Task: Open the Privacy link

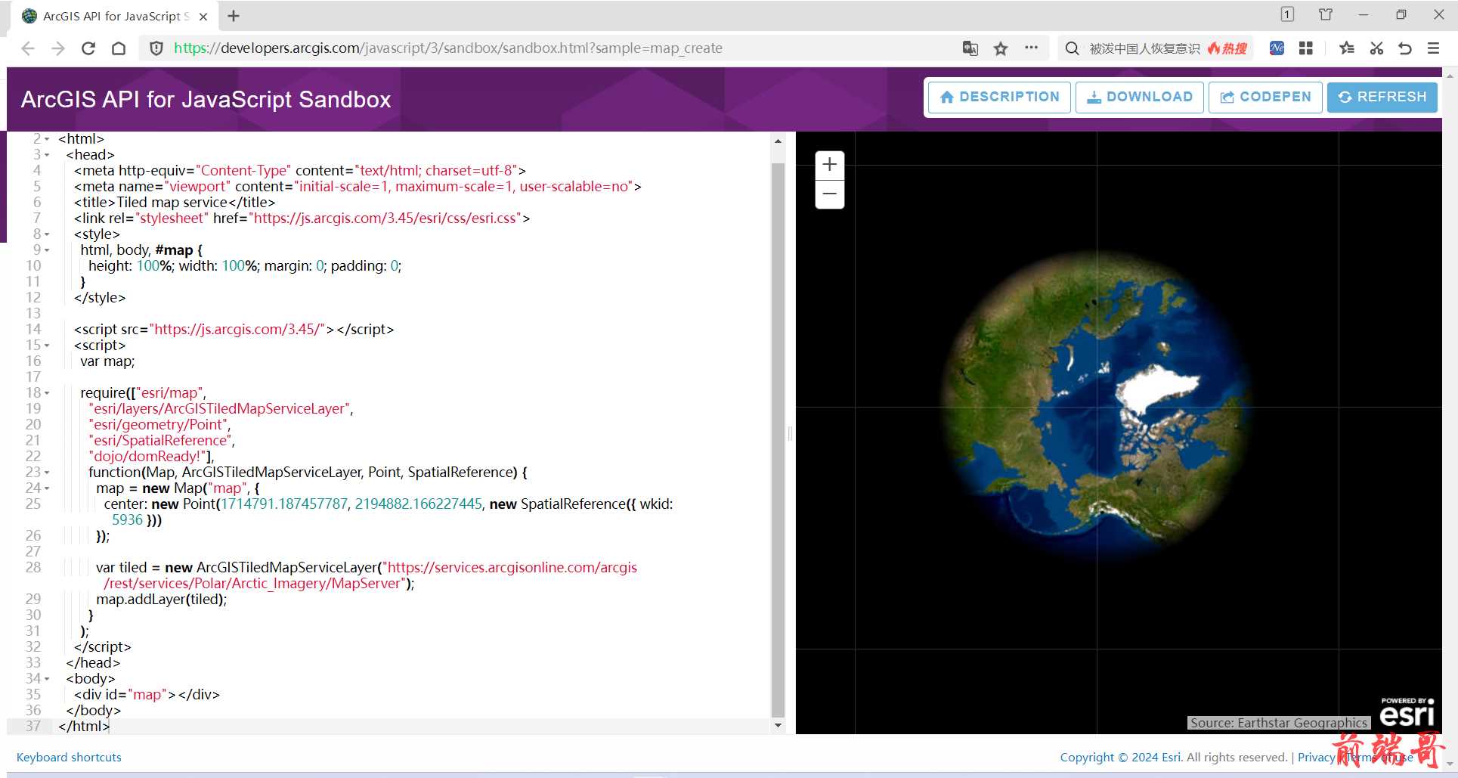Action: click(x=1316, y=757)
